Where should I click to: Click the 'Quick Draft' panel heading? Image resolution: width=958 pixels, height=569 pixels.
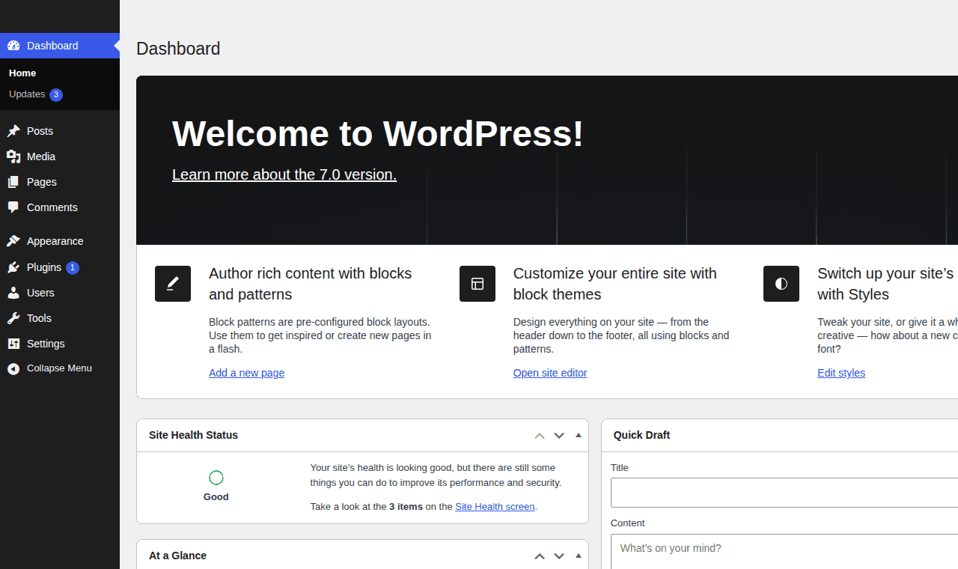pyautogui.click(x=641, y=435)
